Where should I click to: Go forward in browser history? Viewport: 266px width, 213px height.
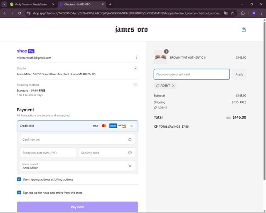[x=12, y=13]
